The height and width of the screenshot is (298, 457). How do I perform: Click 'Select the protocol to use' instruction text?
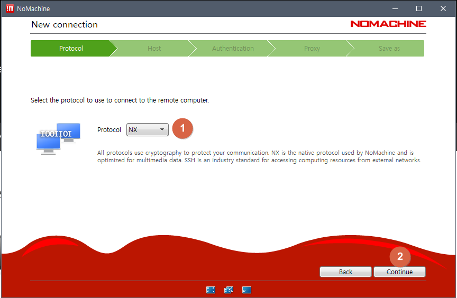[120, 100]
